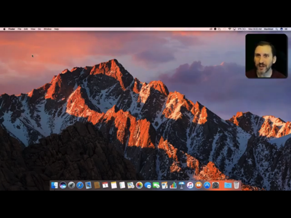Open Spotlight search magnifier icon
Image resolution: width=291 pixels, height=218 pixels.
point(277,29)
